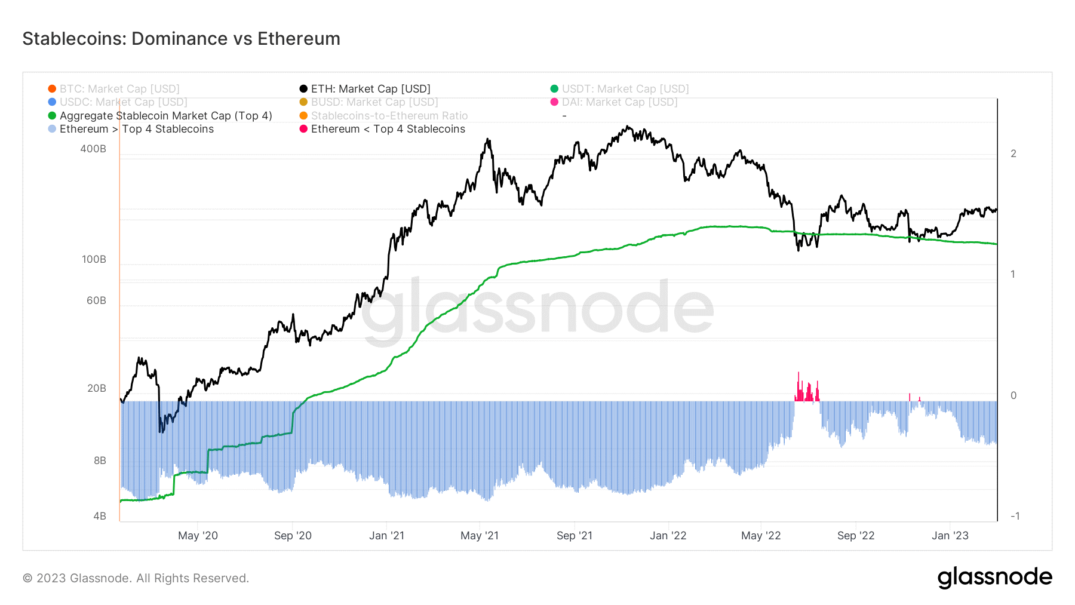Click the 100B left axis label
This screenshot has height=605, width=1075.
point(94,259)
